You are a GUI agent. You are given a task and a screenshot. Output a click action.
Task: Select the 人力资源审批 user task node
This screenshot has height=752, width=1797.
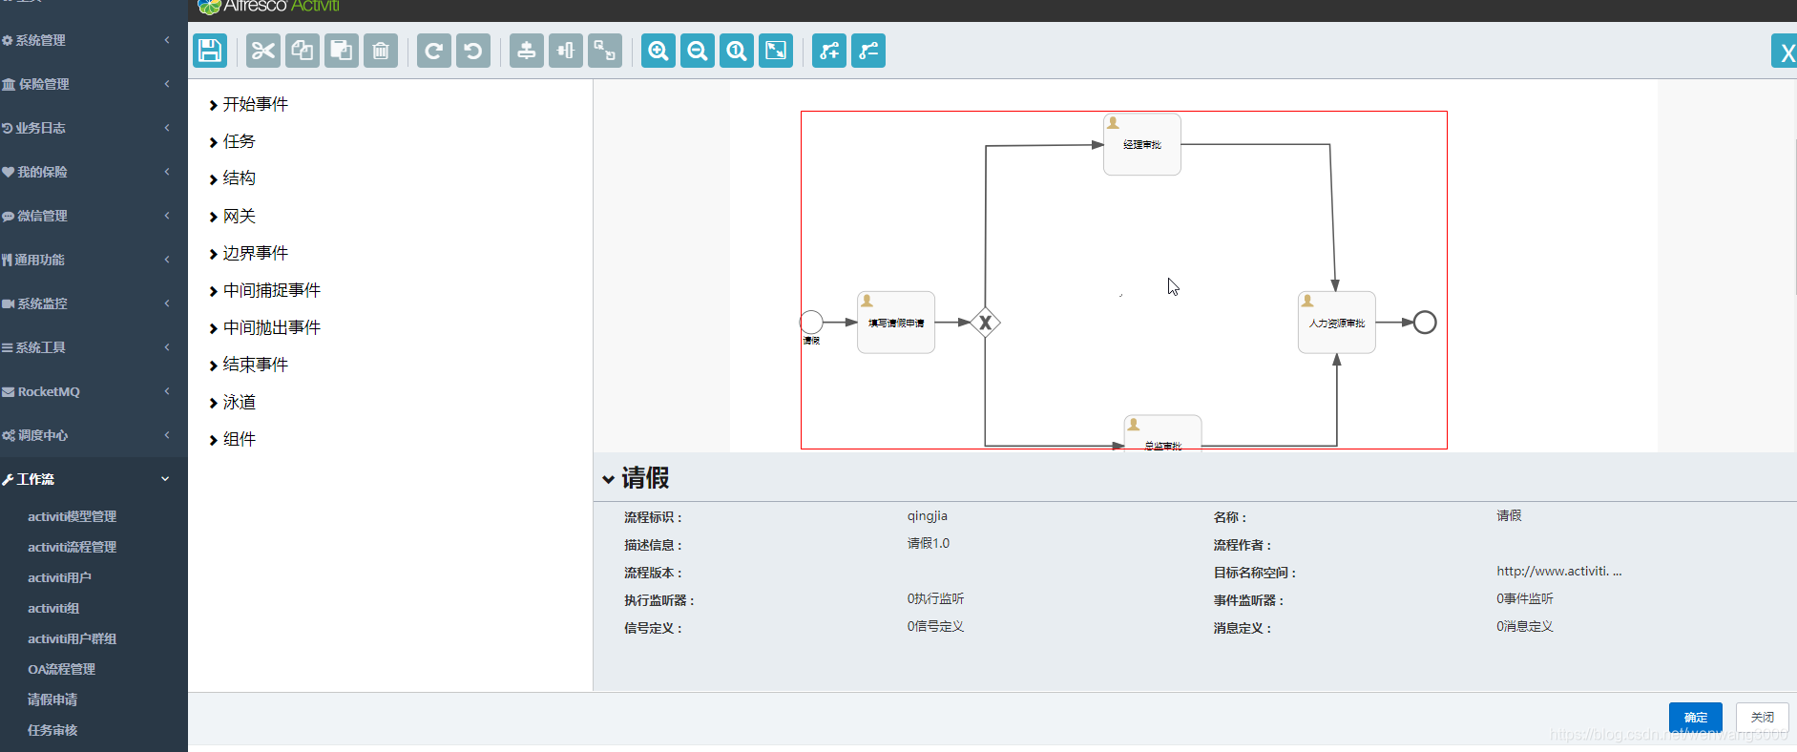[x=1337, y=323]
